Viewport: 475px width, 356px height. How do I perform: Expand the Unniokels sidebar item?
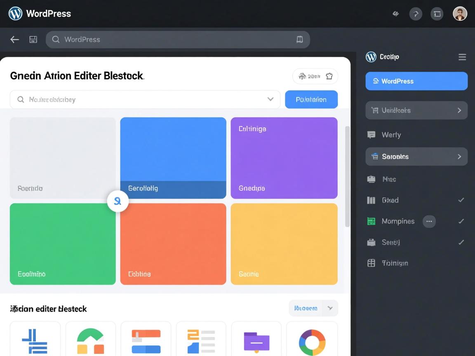416,110
